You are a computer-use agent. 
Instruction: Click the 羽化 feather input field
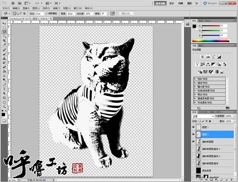[39, 13]
